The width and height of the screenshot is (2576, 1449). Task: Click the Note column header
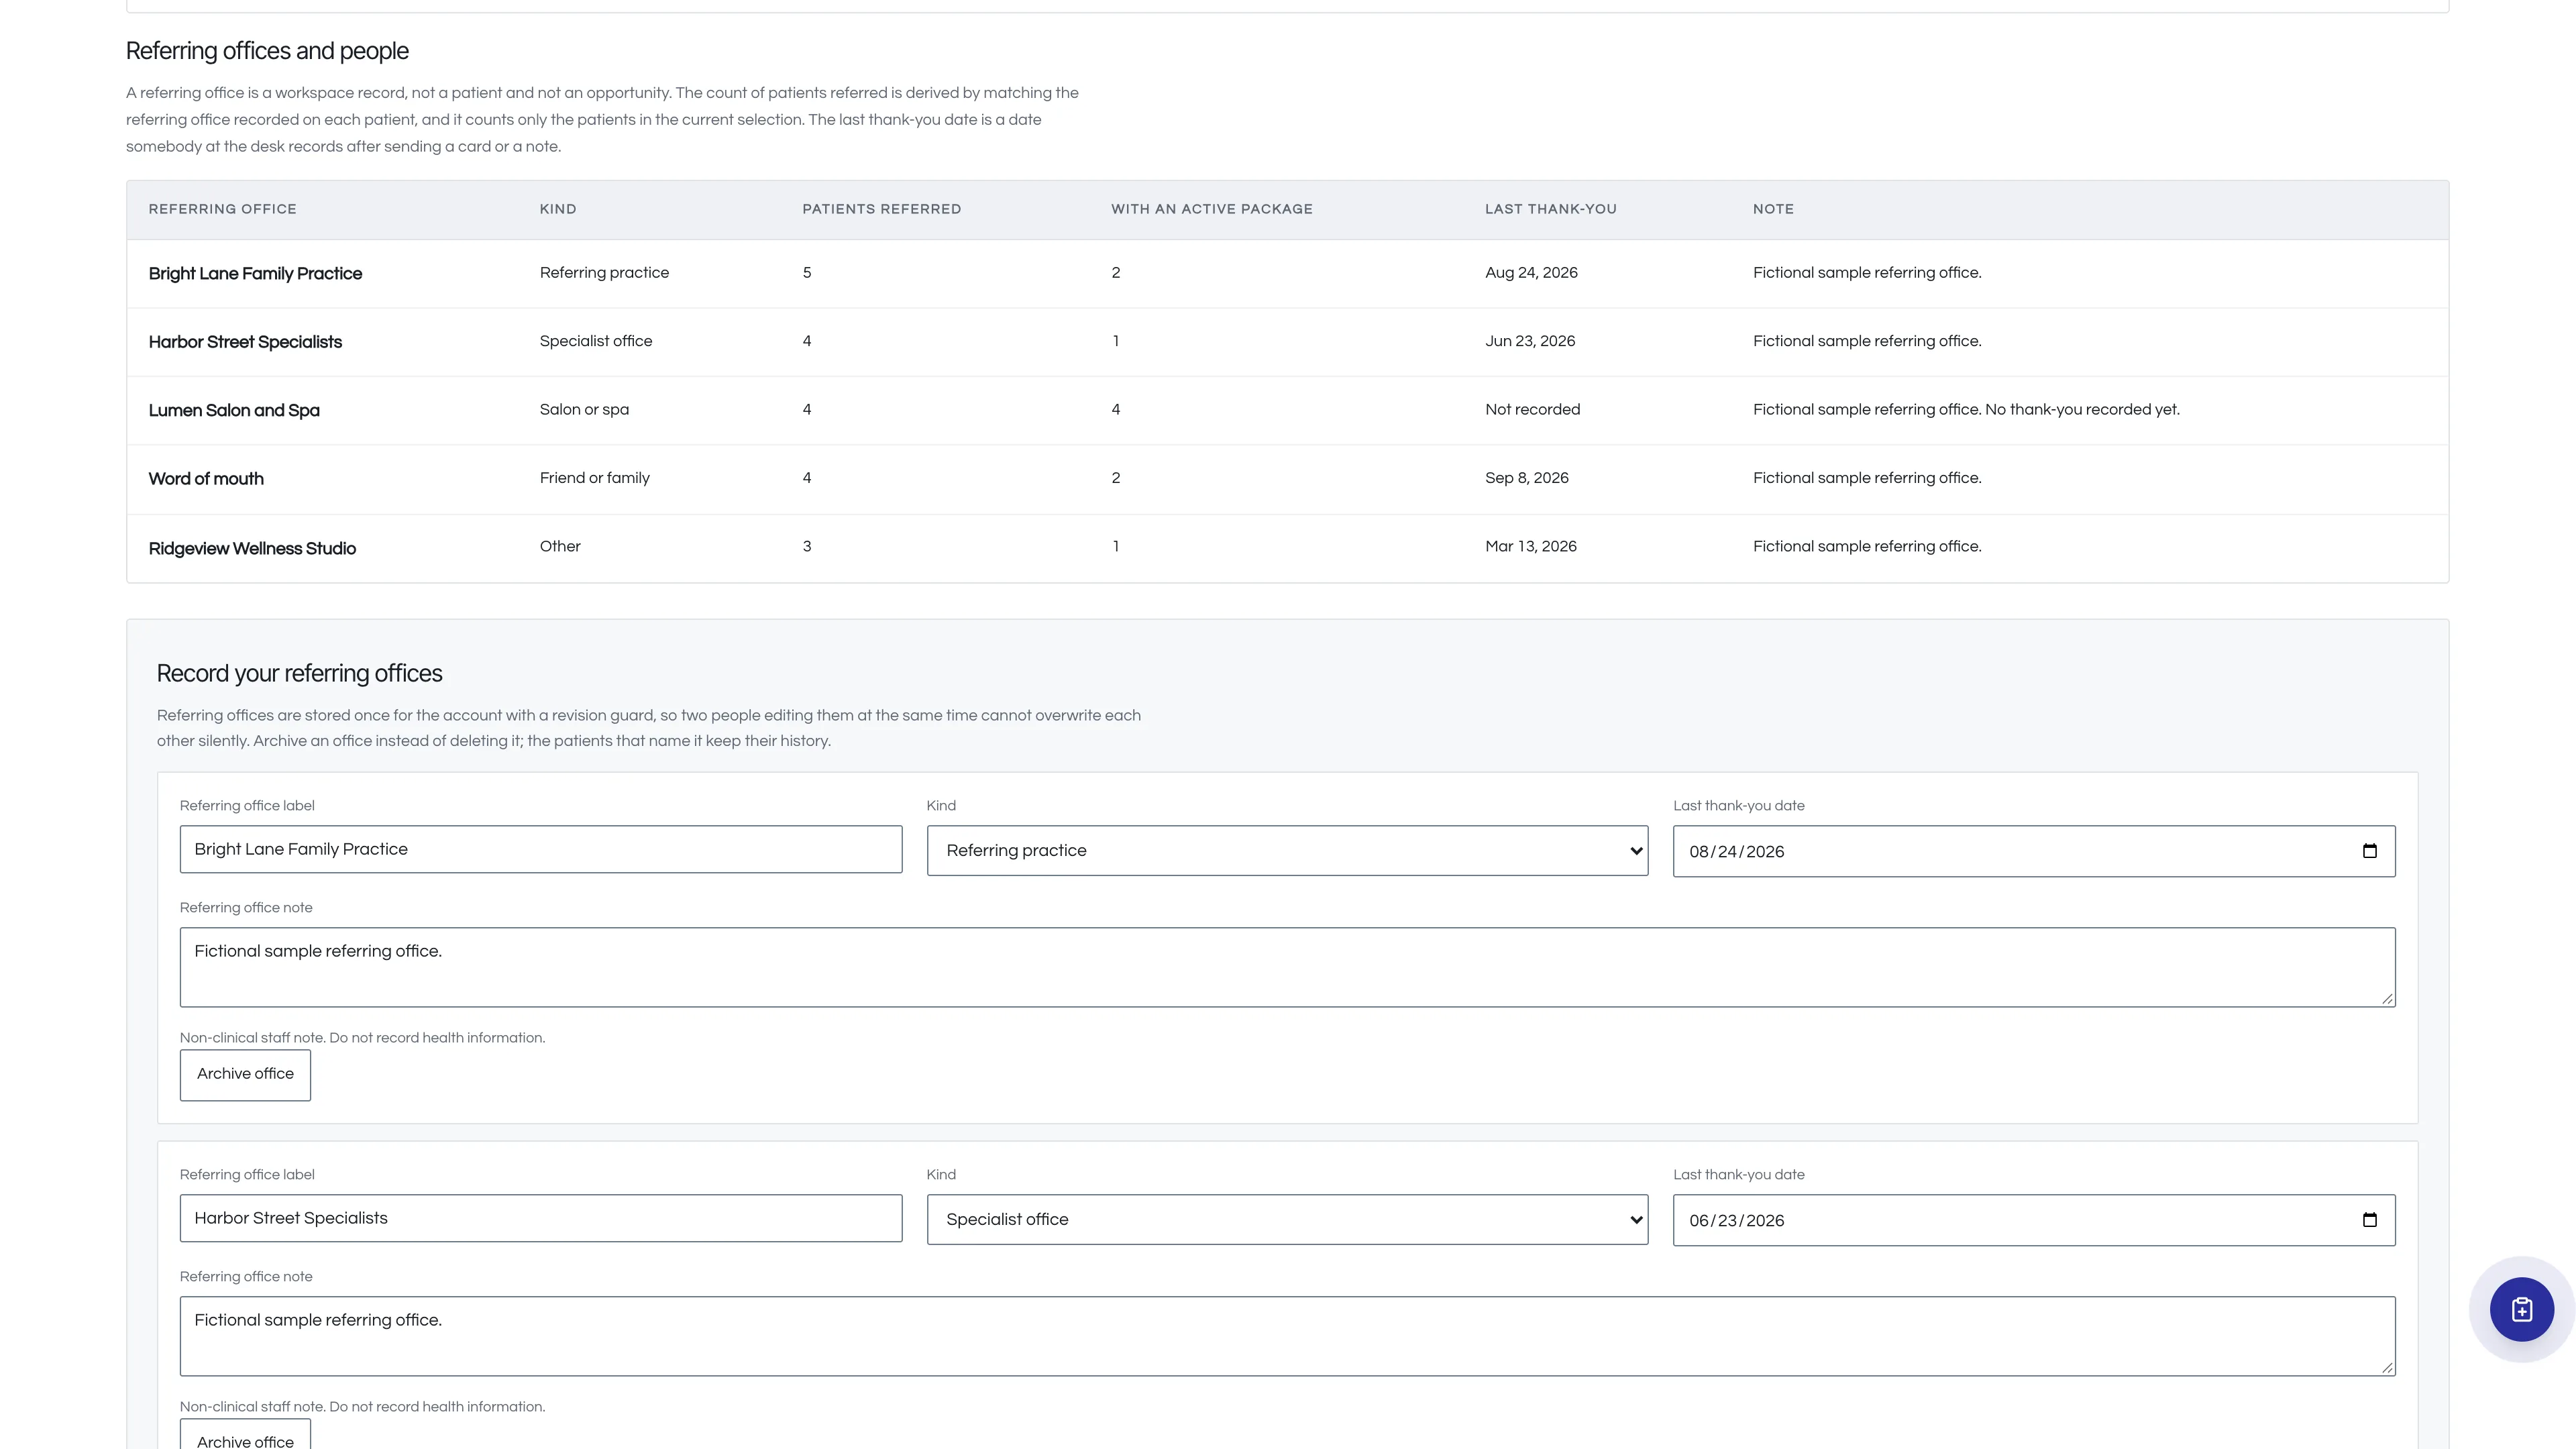(1773, 209)
